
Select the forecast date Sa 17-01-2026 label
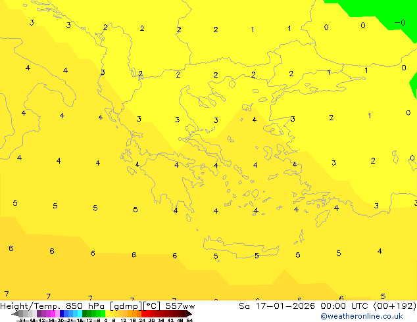coord(277,306)
